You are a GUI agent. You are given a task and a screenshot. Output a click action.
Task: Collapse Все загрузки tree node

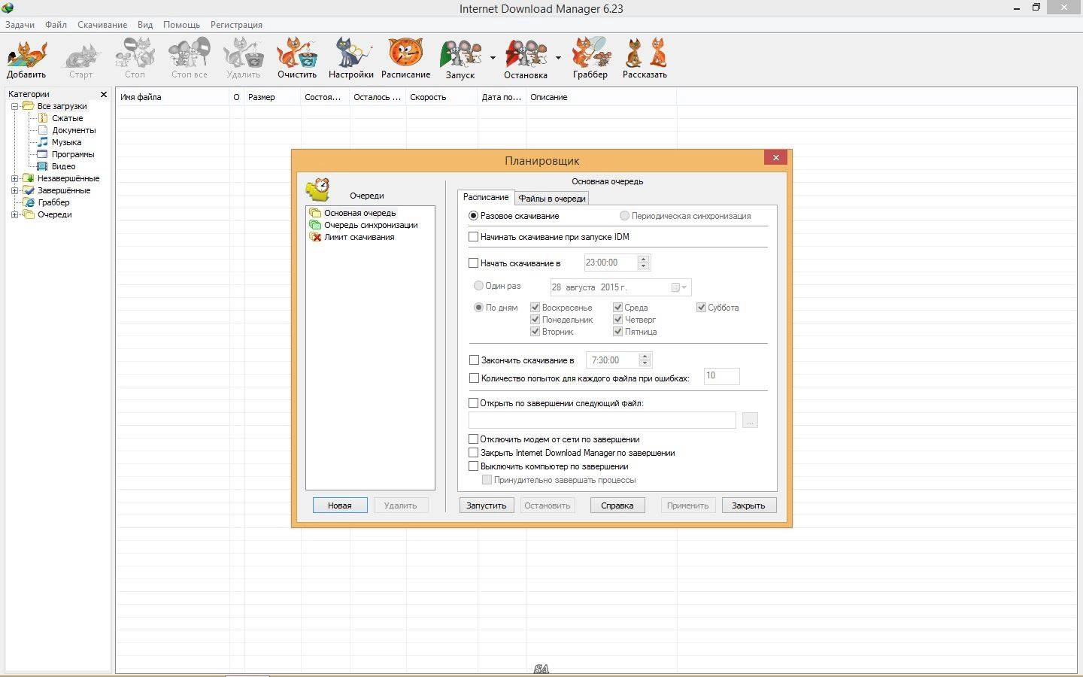click(14, 106)
